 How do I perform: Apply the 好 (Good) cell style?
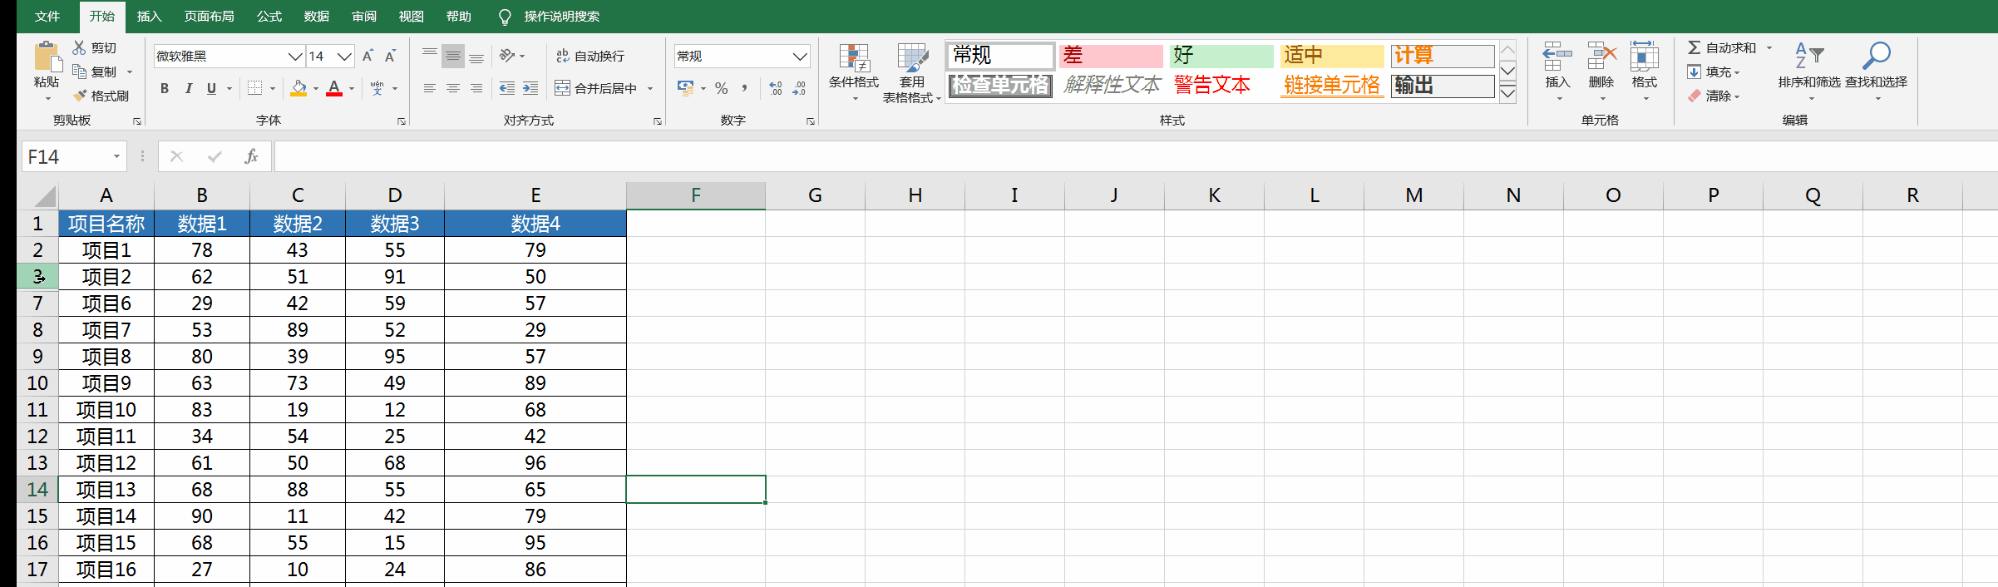(1221, 56)
